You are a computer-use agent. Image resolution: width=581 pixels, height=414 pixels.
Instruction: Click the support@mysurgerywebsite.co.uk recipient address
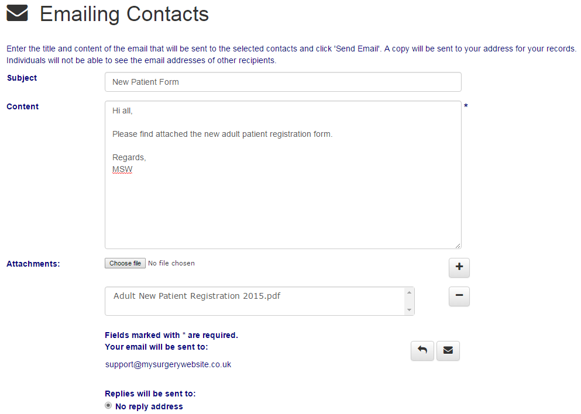(x=168, y=364)
